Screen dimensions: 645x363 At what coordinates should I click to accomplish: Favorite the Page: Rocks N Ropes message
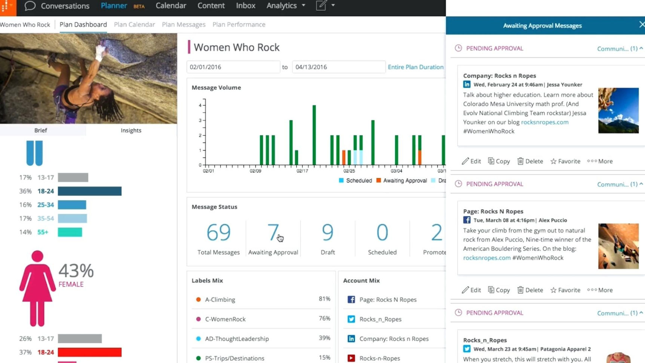pyautogui.click(x=565, y=290)
